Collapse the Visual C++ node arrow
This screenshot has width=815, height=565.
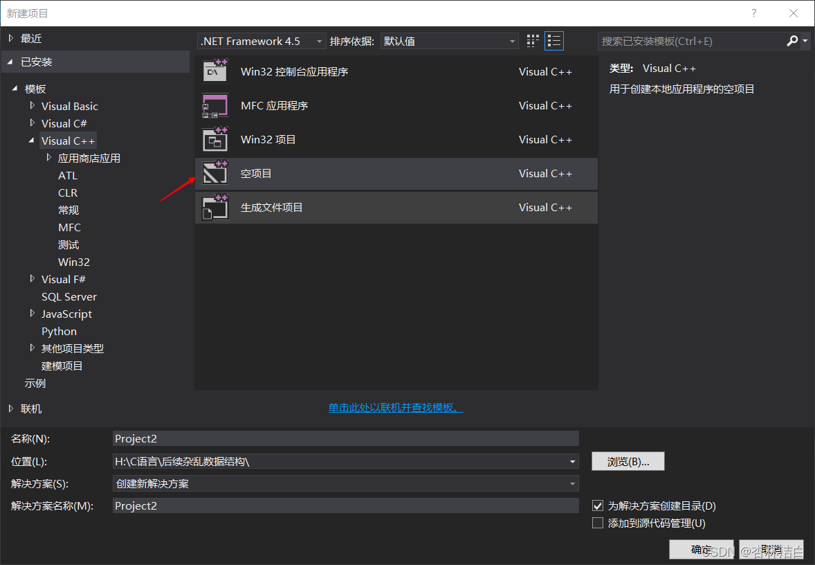click(x=31, y=141)
